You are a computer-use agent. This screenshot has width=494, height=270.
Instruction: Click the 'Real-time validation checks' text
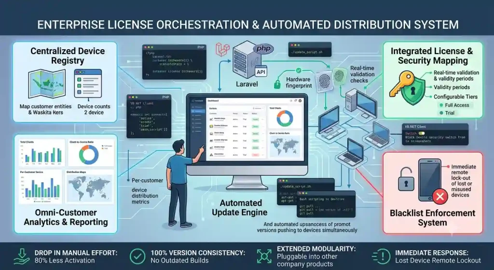click(x=362, y=74)
